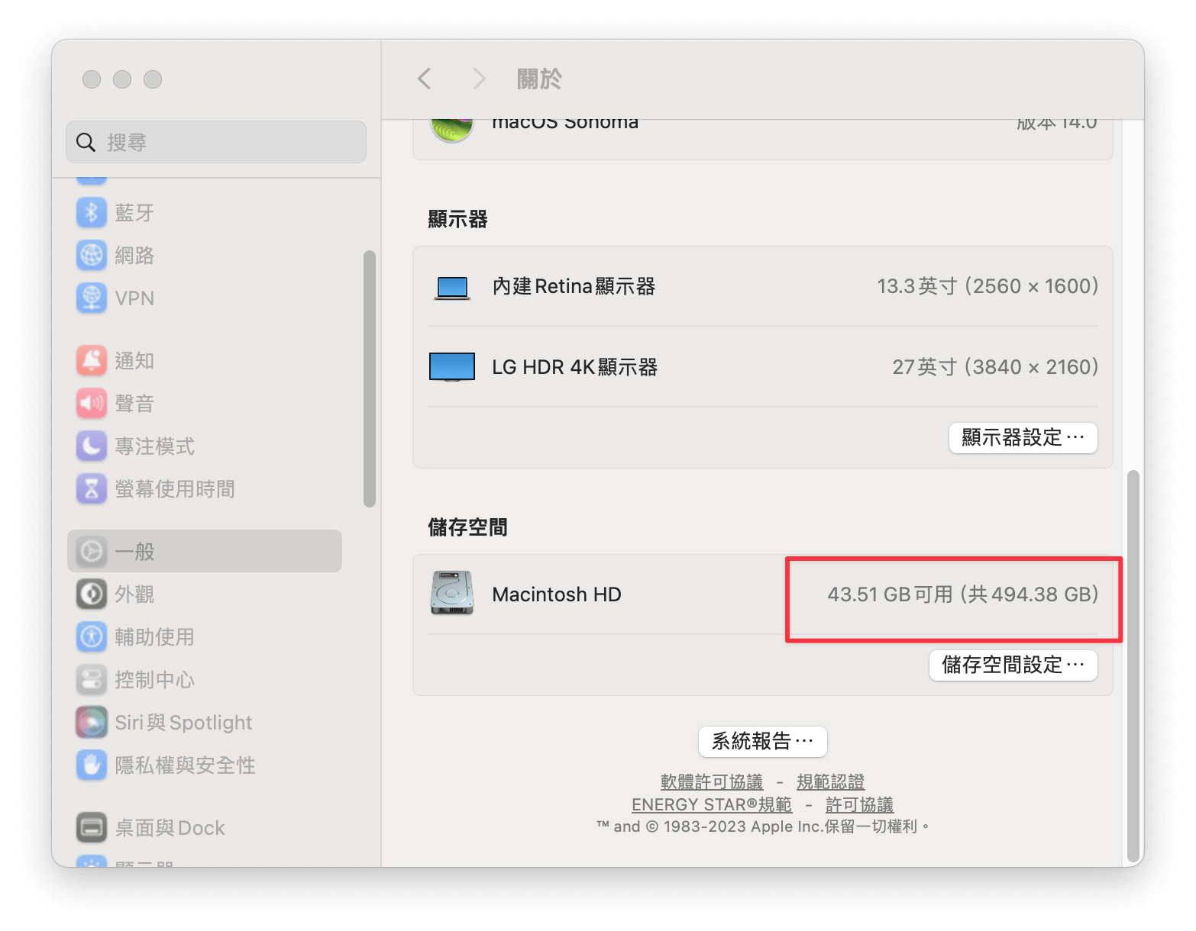
Task: Click the Desktop & Dock icon
Action: coord(92,827)
